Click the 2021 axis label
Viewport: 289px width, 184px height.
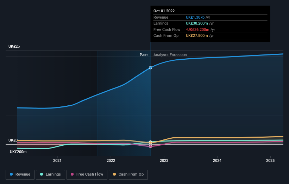click(x=57, y=160)
